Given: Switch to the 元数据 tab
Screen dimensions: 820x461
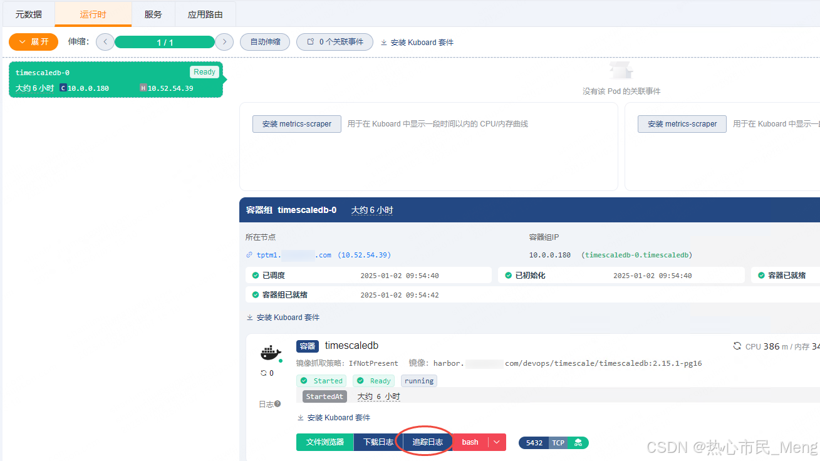Looking at the screenshot, I should pyautogui.click(x=28, y=14).
